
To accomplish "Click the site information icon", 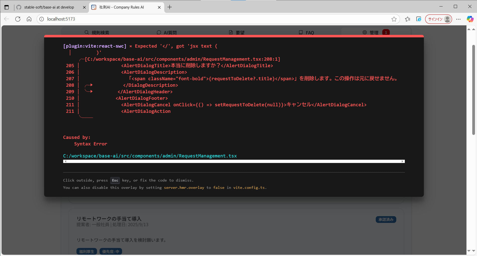I will (42, 19).
